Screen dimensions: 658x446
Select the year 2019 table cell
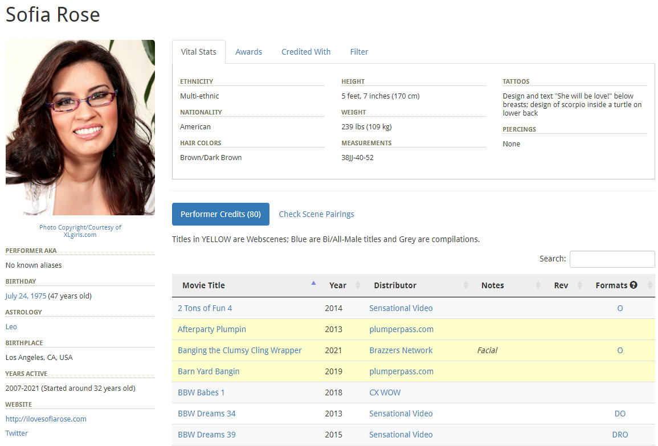(334, 371)
